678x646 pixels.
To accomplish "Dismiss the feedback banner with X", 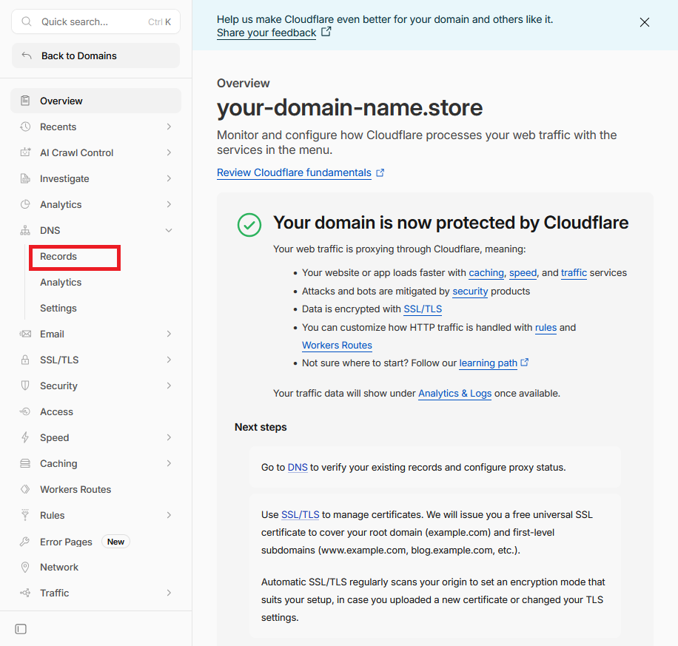I will [644, 22].
